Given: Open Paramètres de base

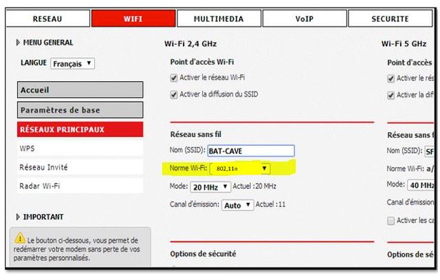Looking at the screenshot, I should (x=80, y=109).
